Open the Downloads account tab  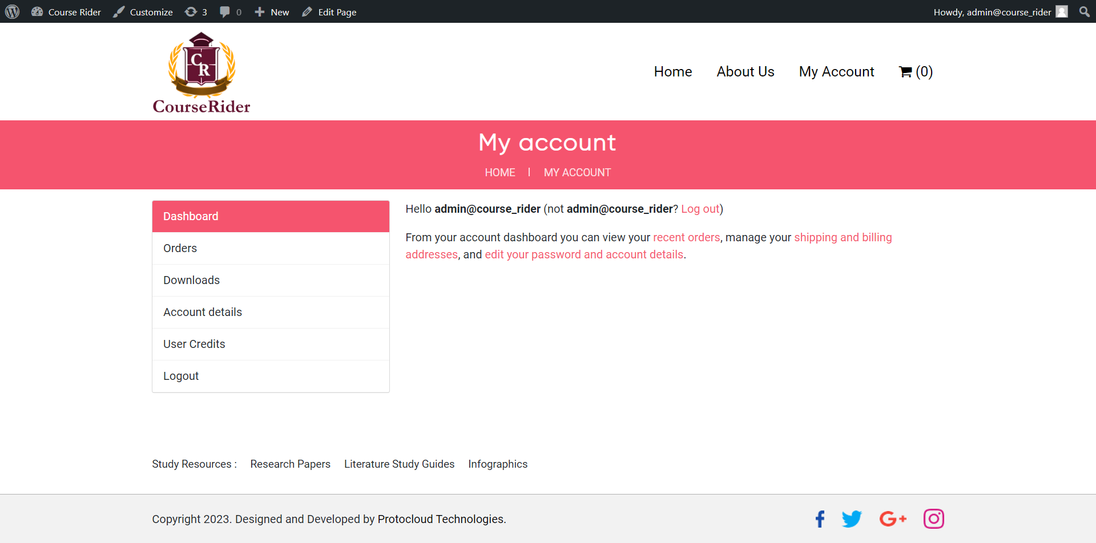271,280
